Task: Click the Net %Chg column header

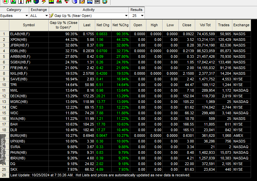Action: click(121, 25)
